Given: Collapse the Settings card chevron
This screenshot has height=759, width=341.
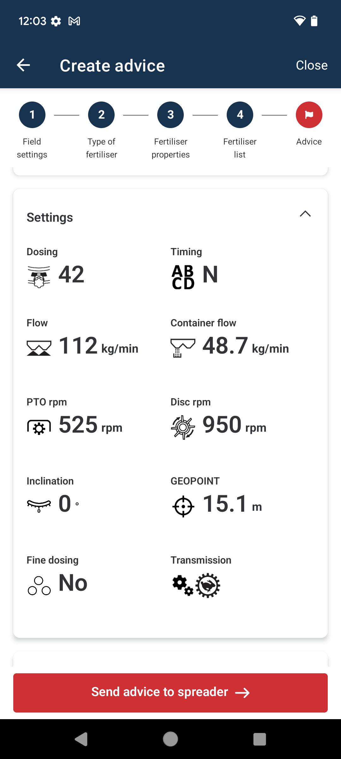Looking at the screenshot, I should [305, 214].
